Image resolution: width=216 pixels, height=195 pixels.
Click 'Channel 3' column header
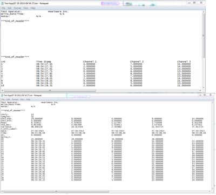click(184, 62)
